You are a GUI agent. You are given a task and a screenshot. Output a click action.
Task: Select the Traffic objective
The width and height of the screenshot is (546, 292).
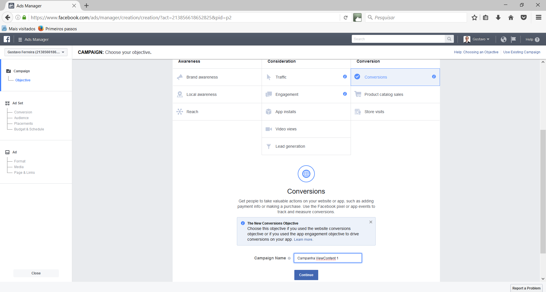[x=306, y=77]
